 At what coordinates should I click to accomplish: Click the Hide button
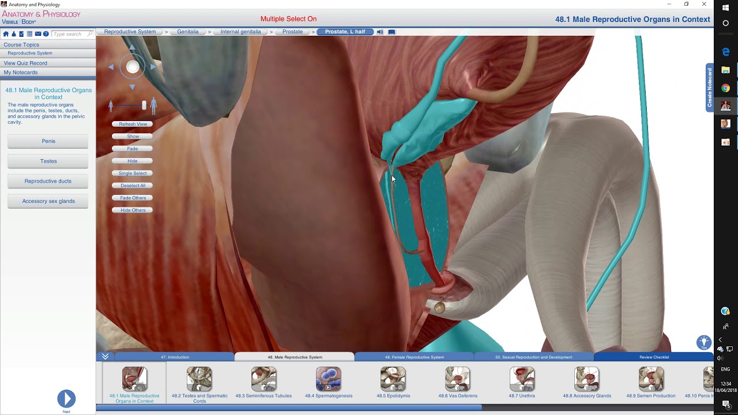click(133, 161)
